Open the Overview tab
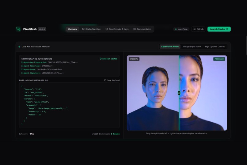This screenshot has width=247, height=165. [x=73, y=29]
